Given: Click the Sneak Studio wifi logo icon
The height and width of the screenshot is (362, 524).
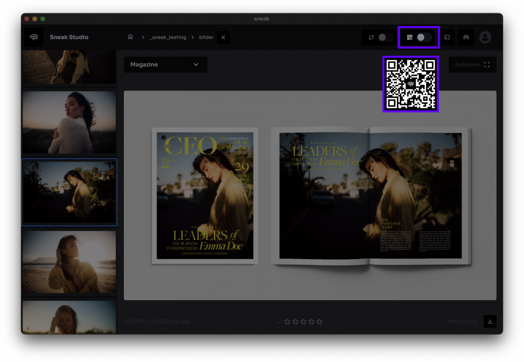Looking at the screenshot, I should click(34, 37).
